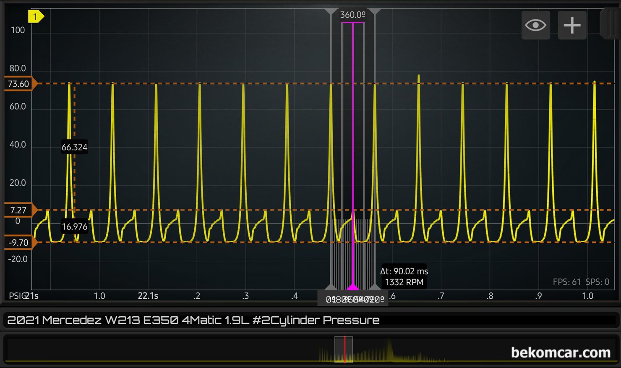
Task: Click the PSIG axis unit label
Action: [17, 296]
